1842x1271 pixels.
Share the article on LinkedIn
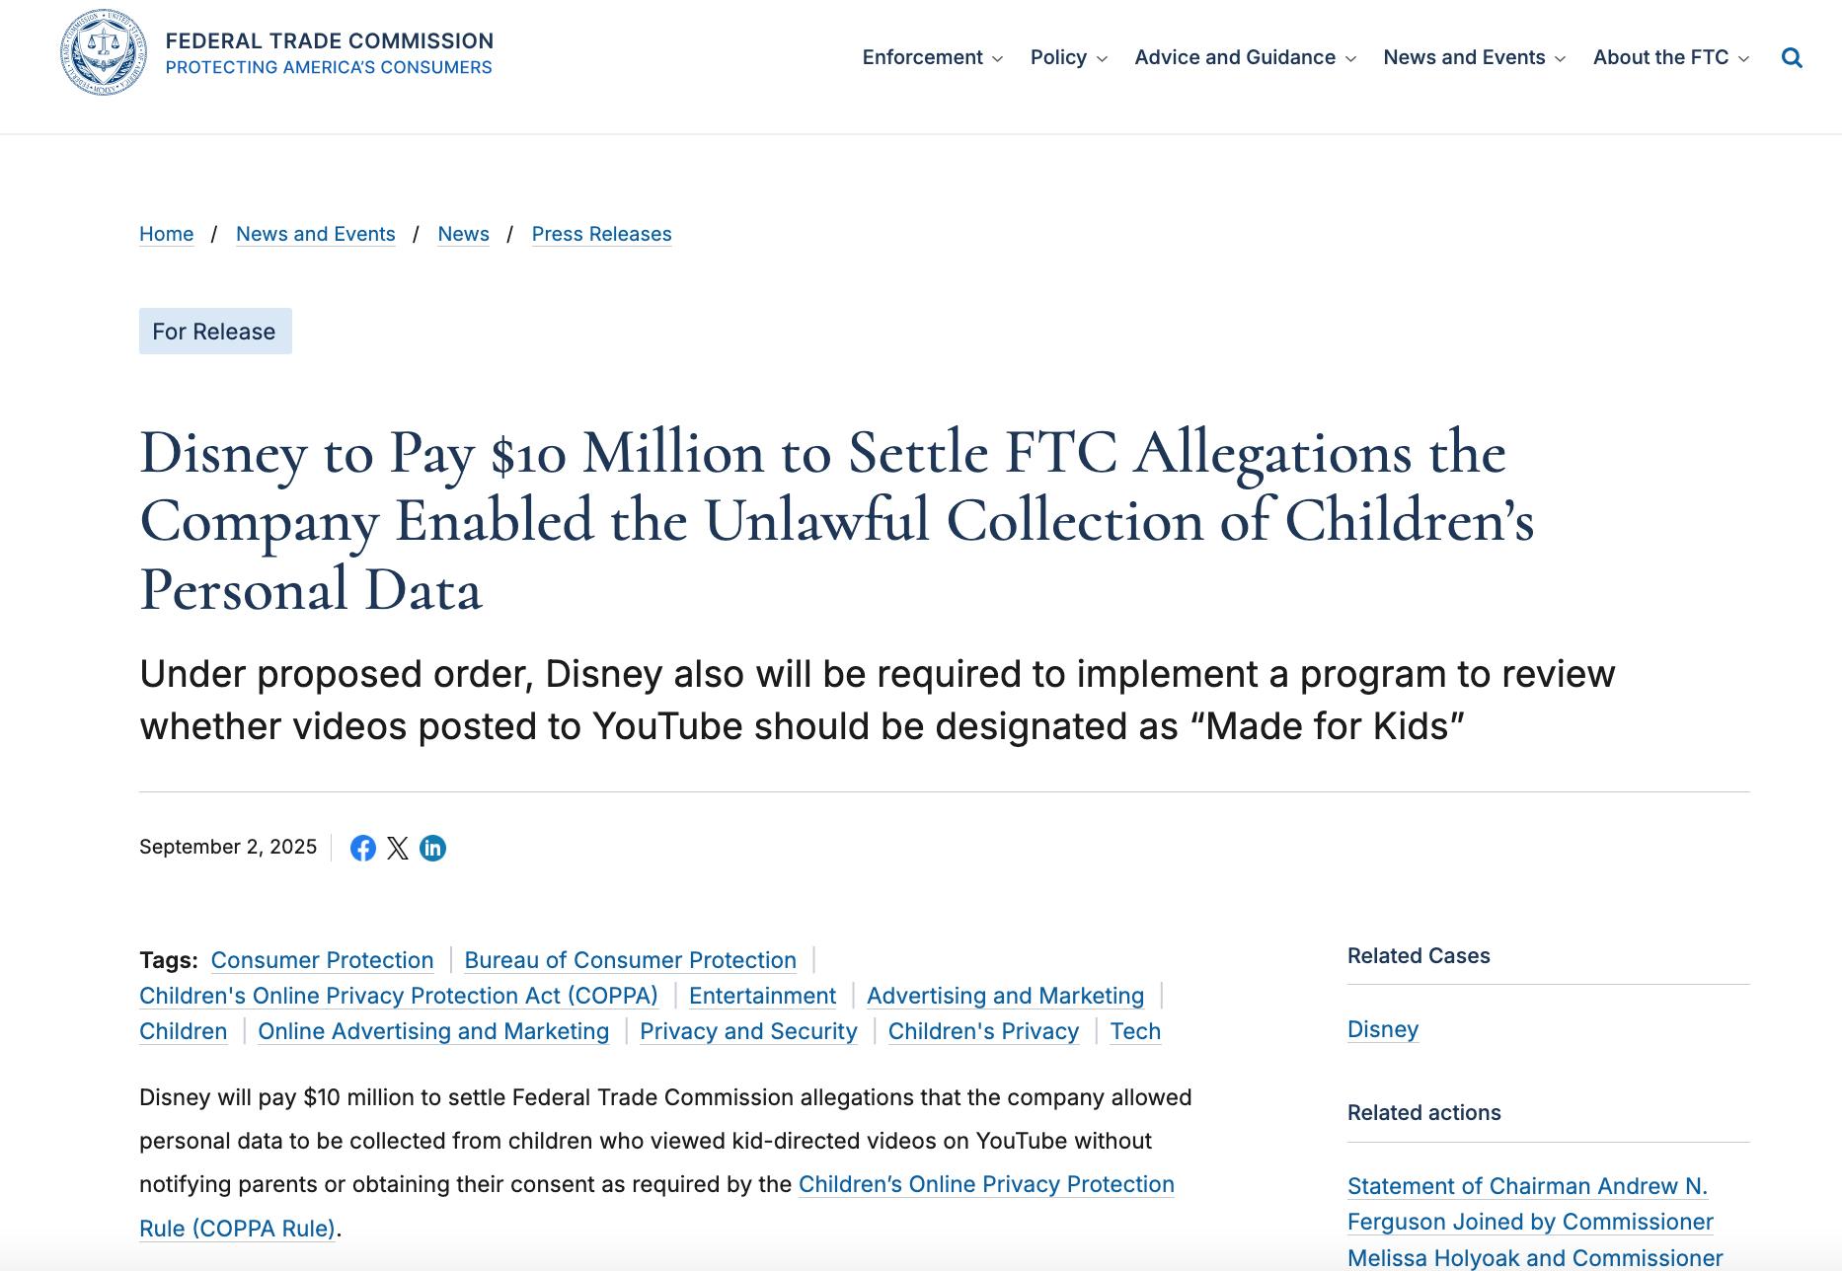(x=432, y=849)
